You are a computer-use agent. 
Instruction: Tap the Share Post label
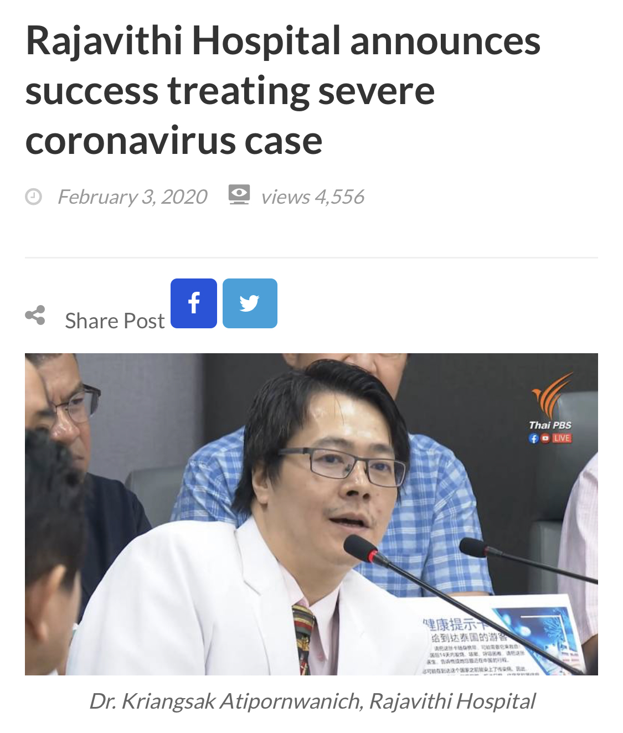(x=115, y=321)
